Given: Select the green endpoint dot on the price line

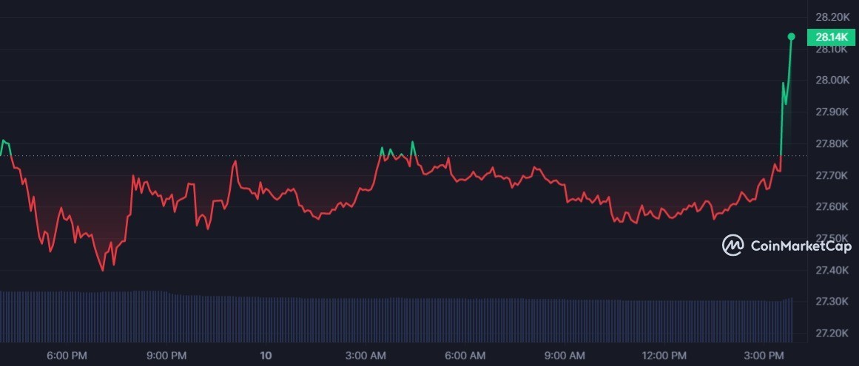Looking at the screenshot, I should [791, 37].
